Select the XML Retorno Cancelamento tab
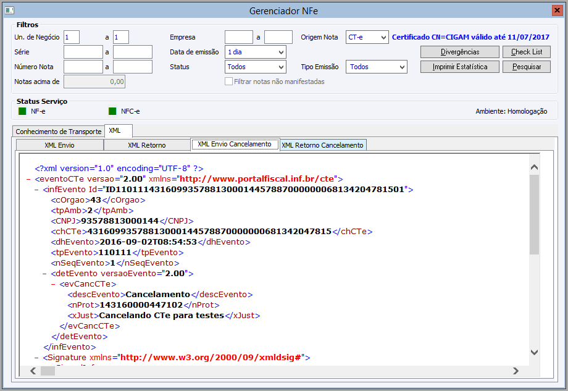Viewport: 568px width, 391px height. tap(322, 145)
